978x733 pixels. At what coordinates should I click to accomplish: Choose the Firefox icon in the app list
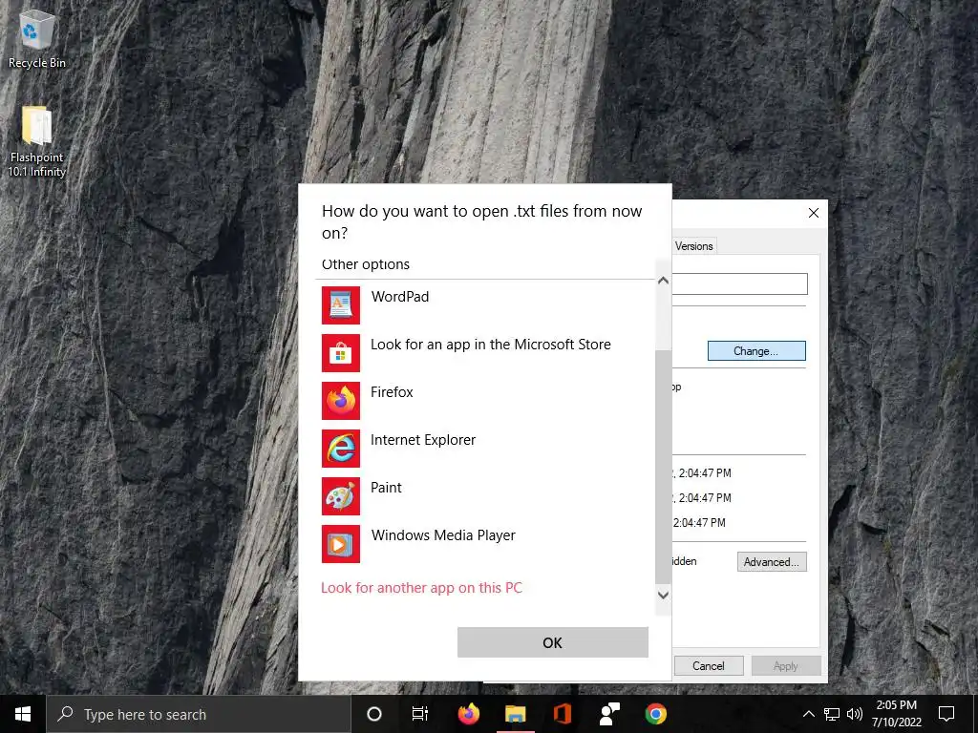pyautogui.click(x=341, y=401)
